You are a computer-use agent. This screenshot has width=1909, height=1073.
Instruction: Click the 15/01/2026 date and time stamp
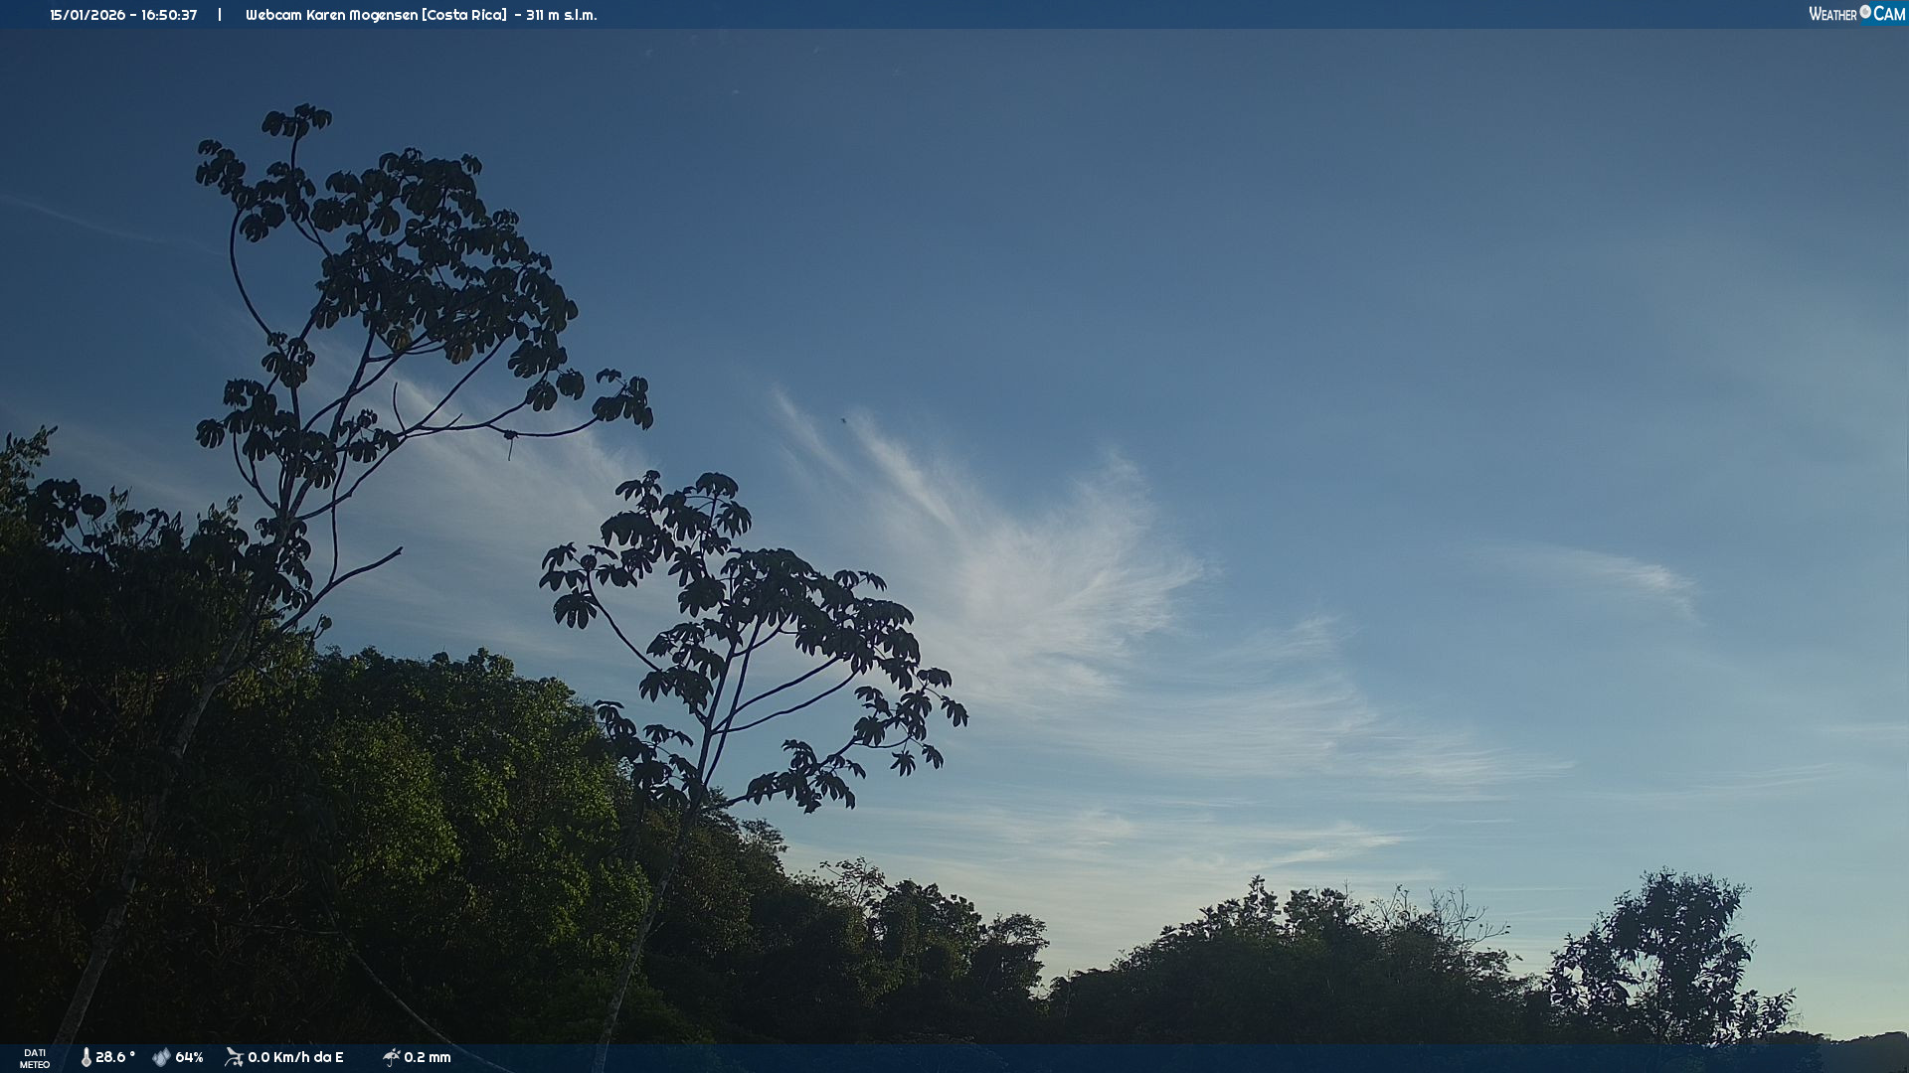123,15
